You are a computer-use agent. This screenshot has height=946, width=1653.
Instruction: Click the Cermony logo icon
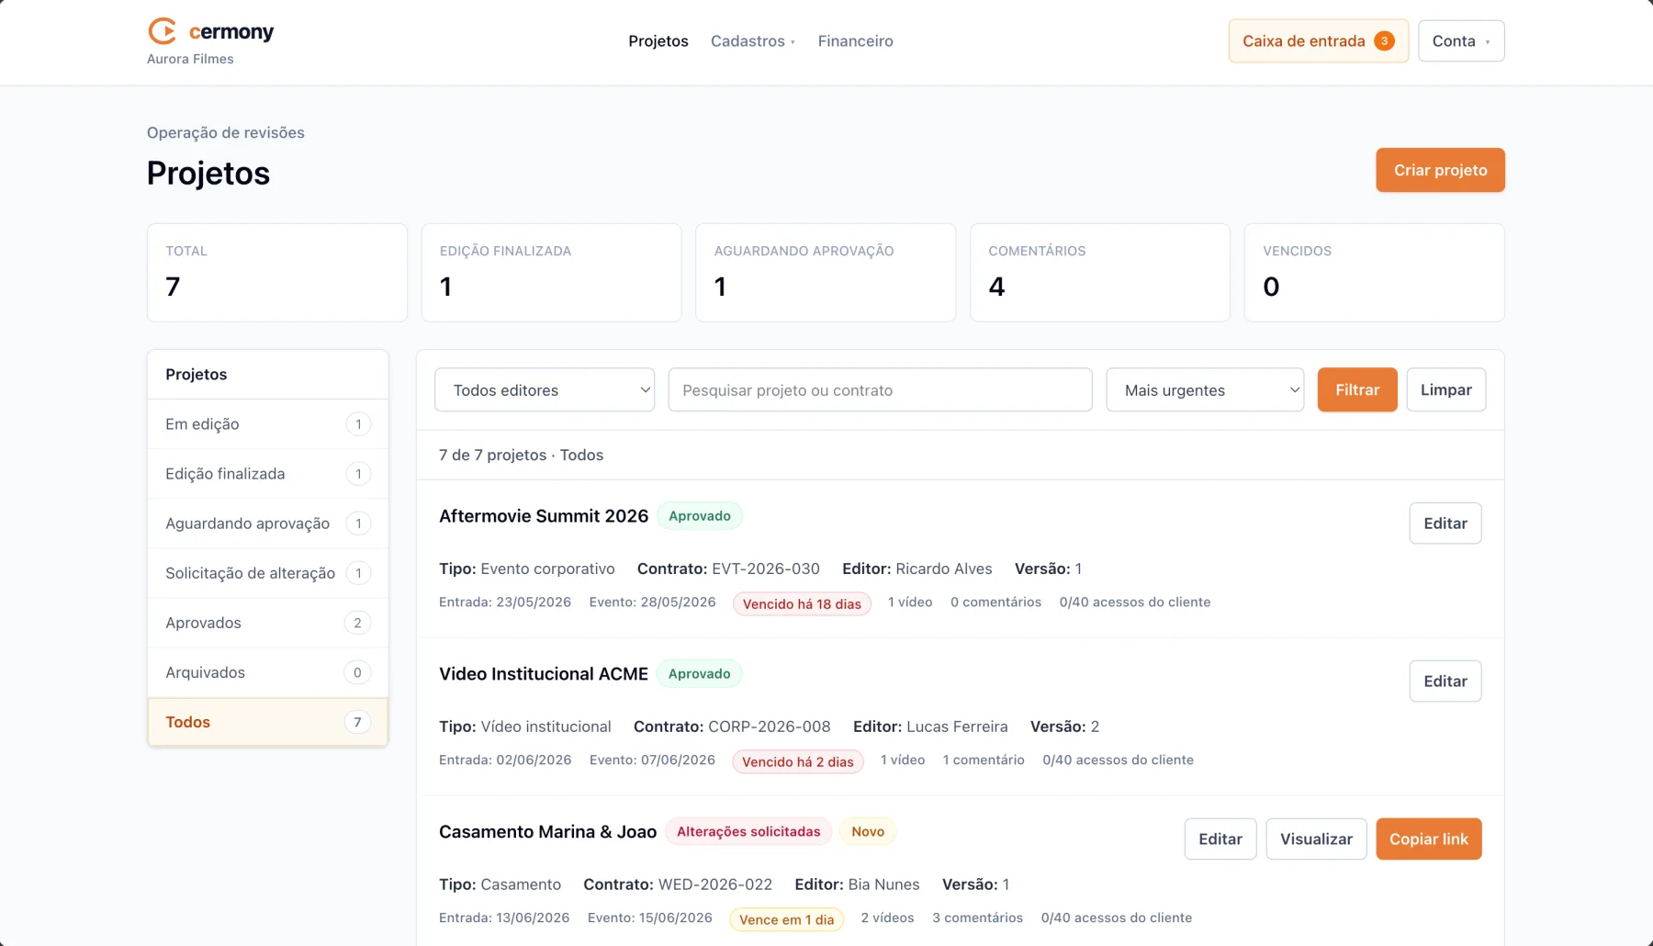pos(163,31)
